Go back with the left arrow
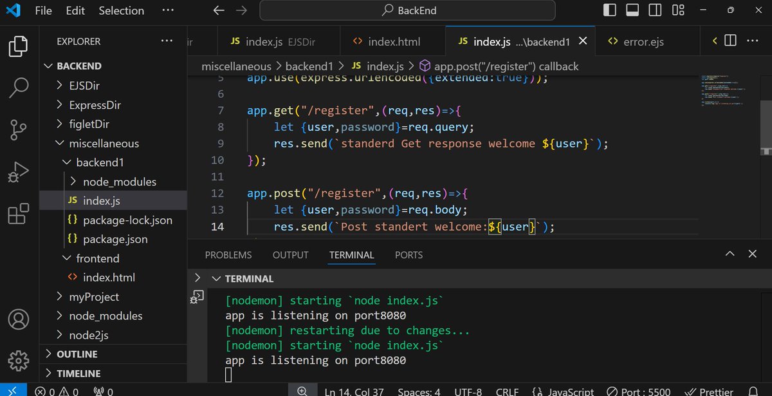 (219, 10)
